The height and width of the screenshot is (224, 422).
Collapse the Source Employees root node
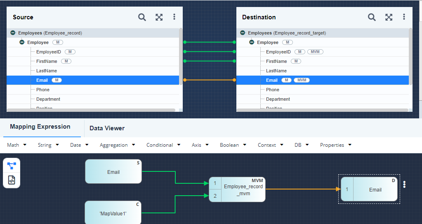(x=13, y=33)
